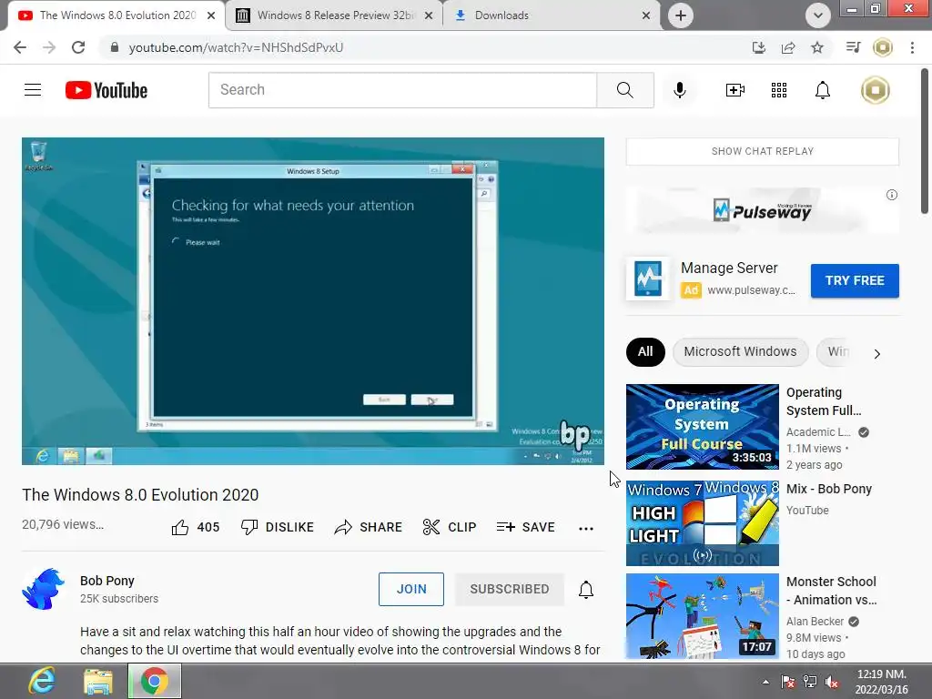The image size is (932, 699).
Task: Save the video to a playlist
Action: pyautogui.click(x=525, y=527)
